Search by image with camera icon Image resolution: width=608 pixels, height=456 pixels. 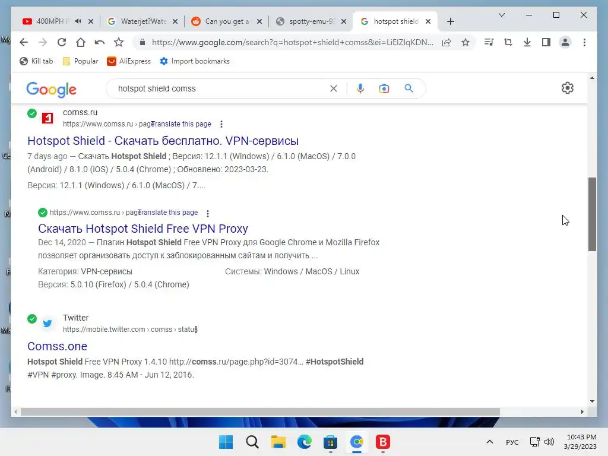[x=384, y=89]
